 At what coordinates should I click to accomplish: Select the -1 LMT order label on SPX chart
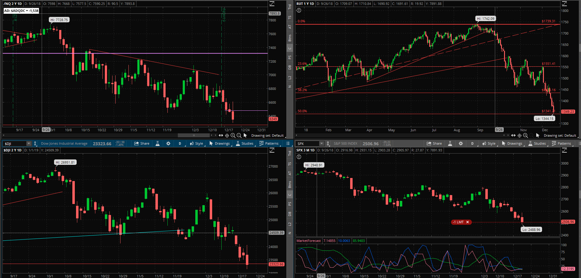point(459,222)
